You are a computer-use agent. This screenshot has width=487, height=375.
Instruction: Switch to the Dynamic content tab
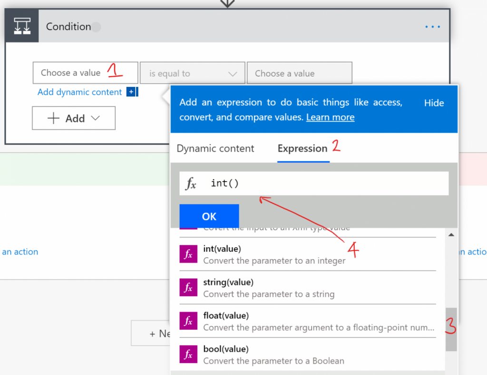point(215,148)
